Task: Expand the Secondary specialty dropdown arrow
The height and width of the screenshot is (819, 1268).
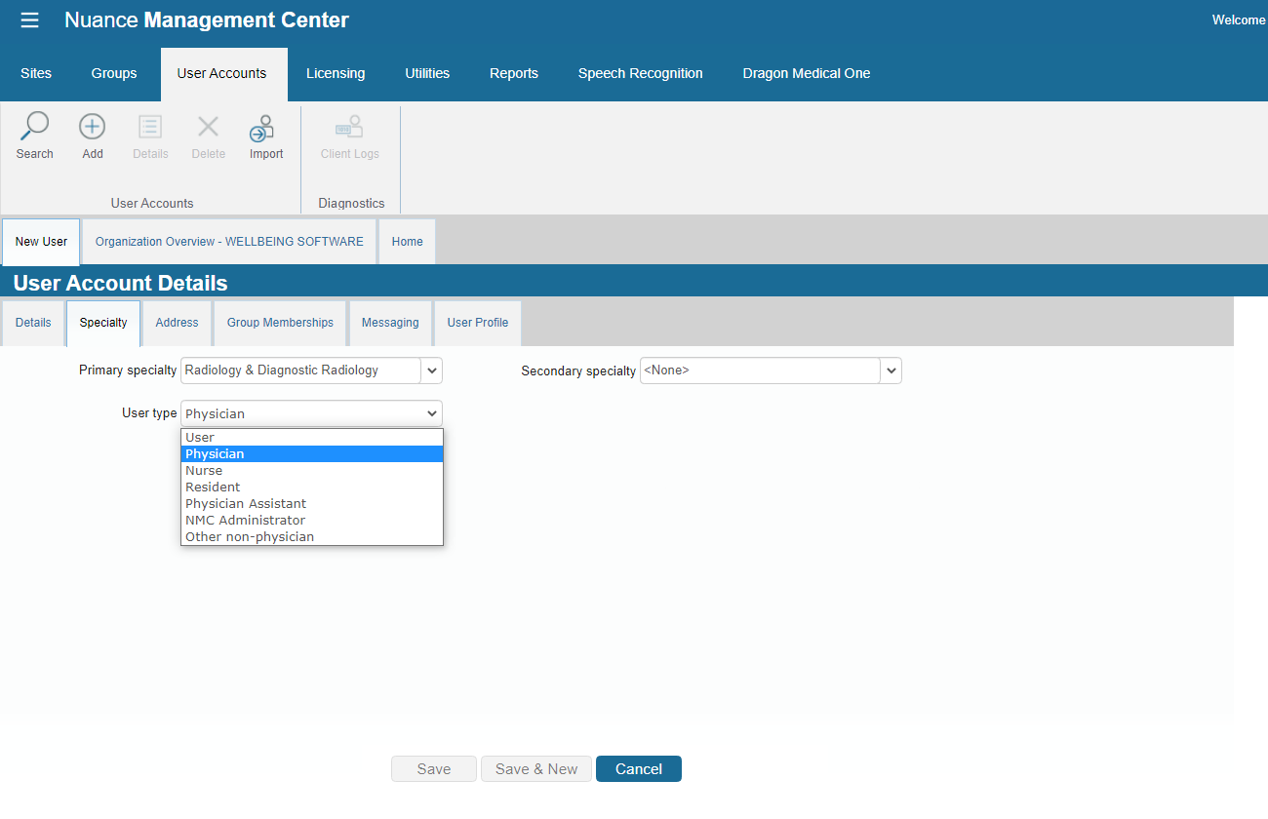Action: tap(892, 370)
